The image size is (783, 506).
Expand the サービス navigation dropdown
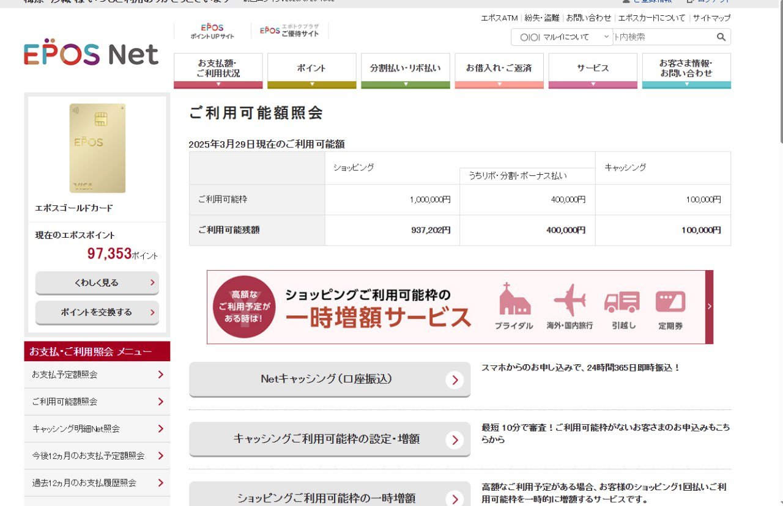coord(592,69)
